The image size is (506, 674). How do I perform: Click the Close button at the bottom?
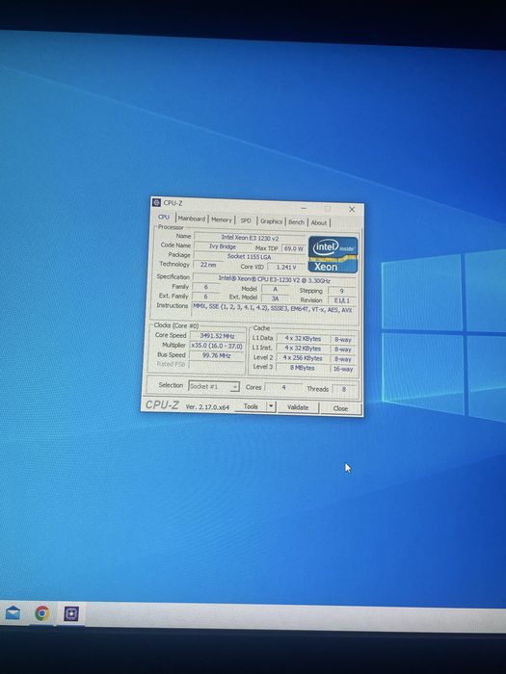pyautogui.click(x=340, y=408)
